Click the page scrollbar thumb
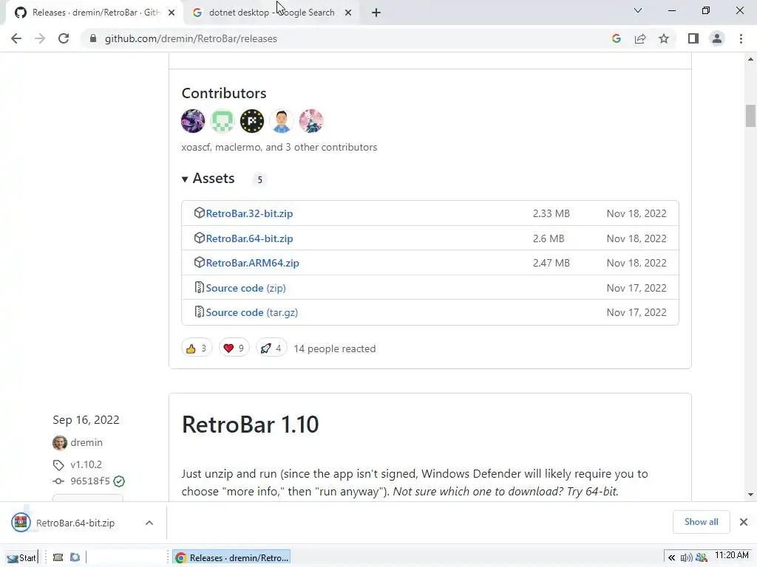This screenshot has width=757, height=567. click(x=750, y=116)
